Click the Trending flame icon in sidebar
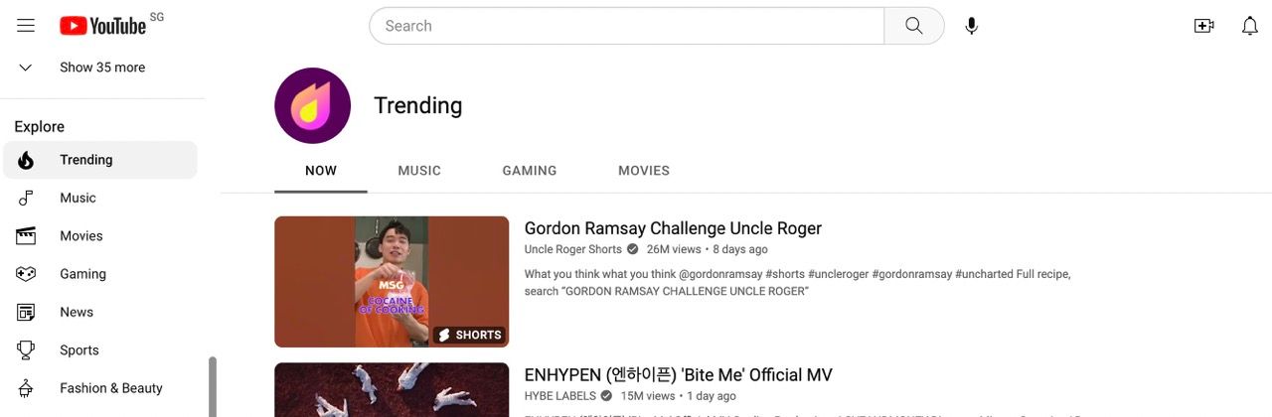 tap(26, 160)
